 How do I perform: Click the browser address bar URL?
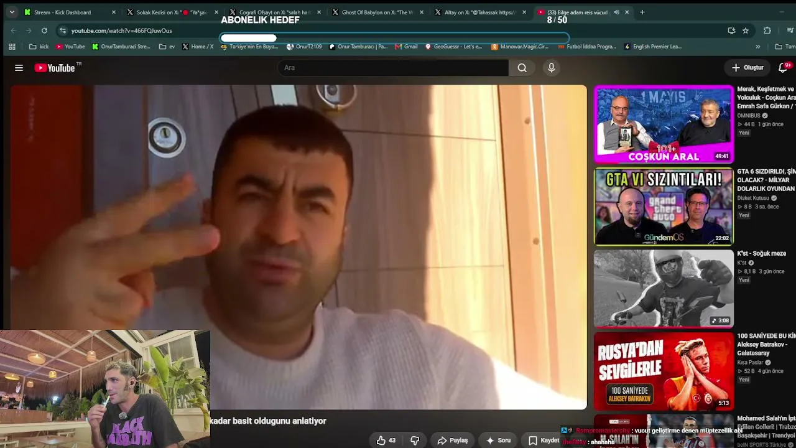click(121, 30)
